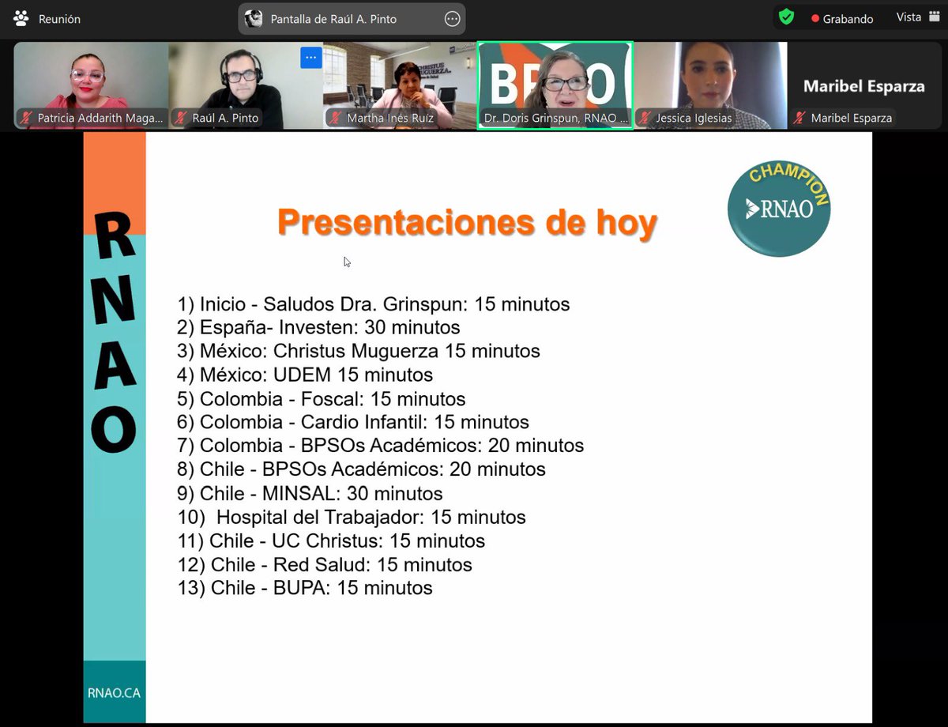The image size is (948, 727).
Task: Open the blue more-options menu on Raúl's video
Action: pos(310,58)
